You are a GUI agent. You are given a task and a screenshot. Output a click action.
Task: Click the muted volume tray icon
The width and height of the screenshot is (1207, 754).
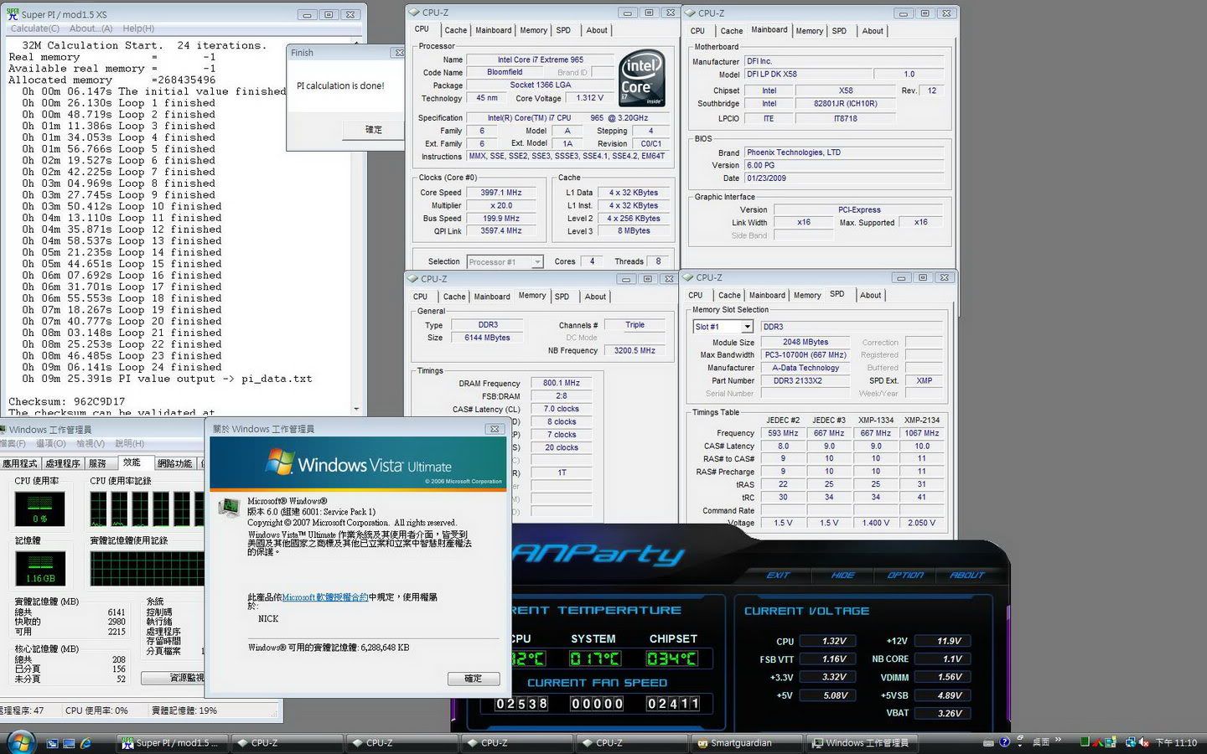click(x=1143, y=742)
